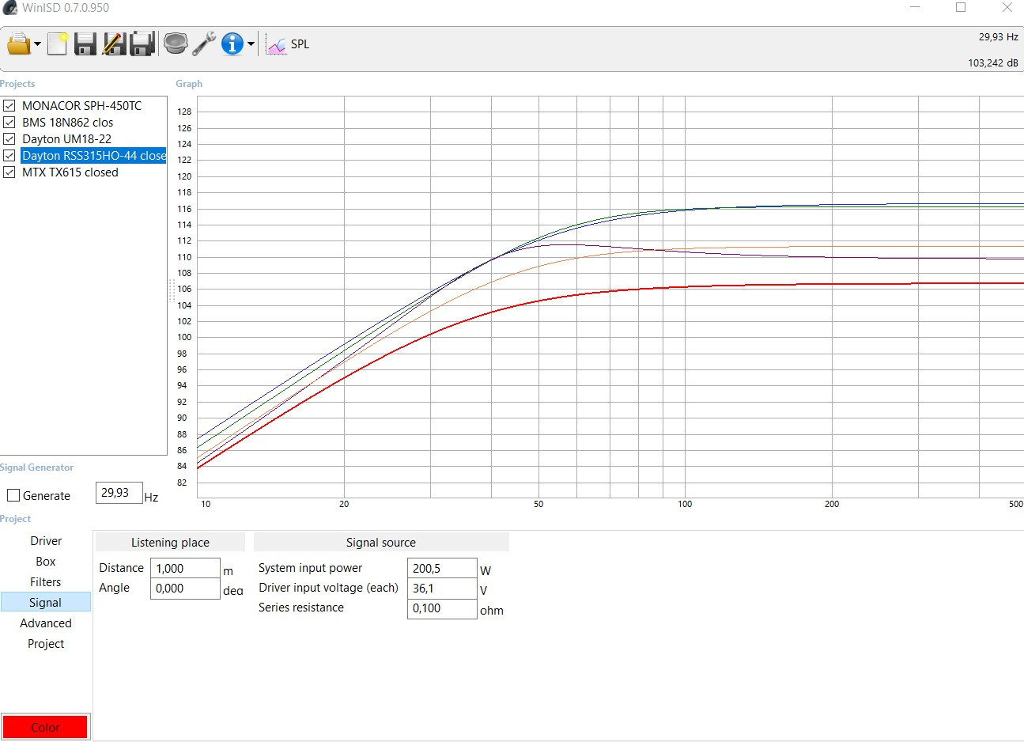Expand the dropdown arrow beside the open folder

[x=37, y=44]
